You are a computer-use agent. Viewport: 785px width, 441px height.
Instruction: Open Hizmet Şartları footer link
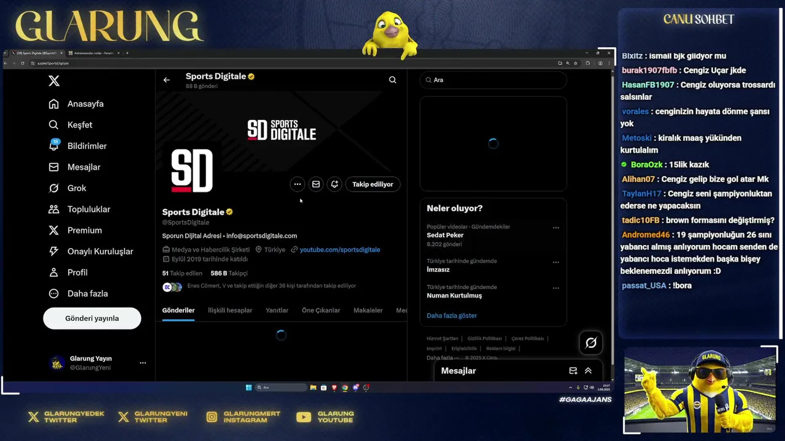pyautogui.click(x=442, y=339)
